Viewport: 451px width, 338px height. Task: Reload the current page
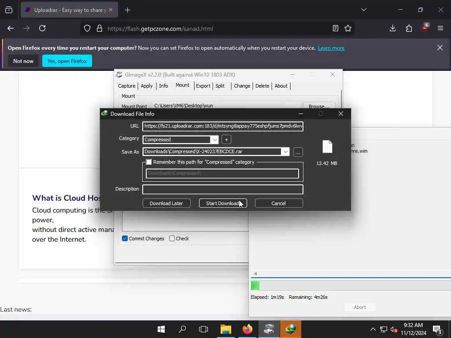(42, 29)
